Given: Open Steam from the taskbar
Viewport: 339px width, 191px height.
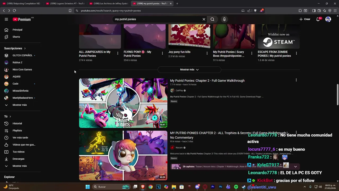Looking at the screenshot, I should point(244,187).
